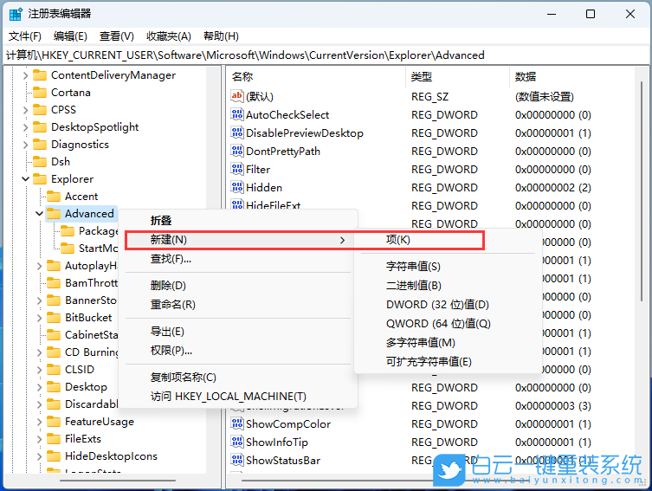652x491 pixels.
Task: Click the registry path address bar
Action: coord(326,55)
